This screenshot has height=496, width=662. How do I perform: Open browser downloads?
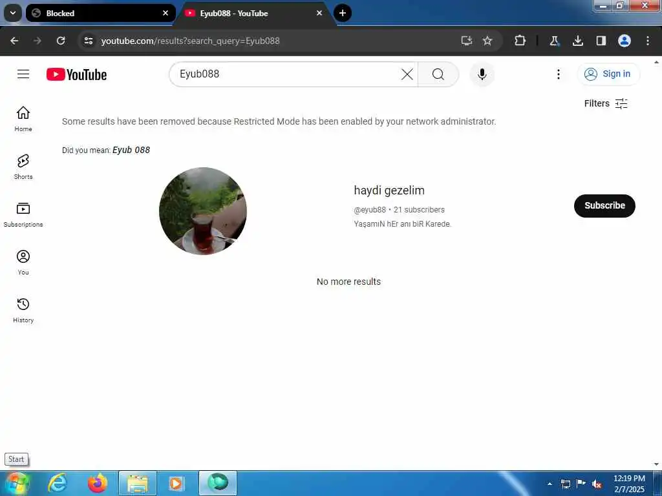pyautogui.click(x=578, y=41)
